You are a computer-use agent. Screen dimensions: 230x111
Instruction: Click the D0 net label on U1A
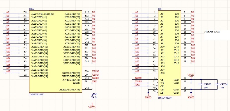(93, 12)
